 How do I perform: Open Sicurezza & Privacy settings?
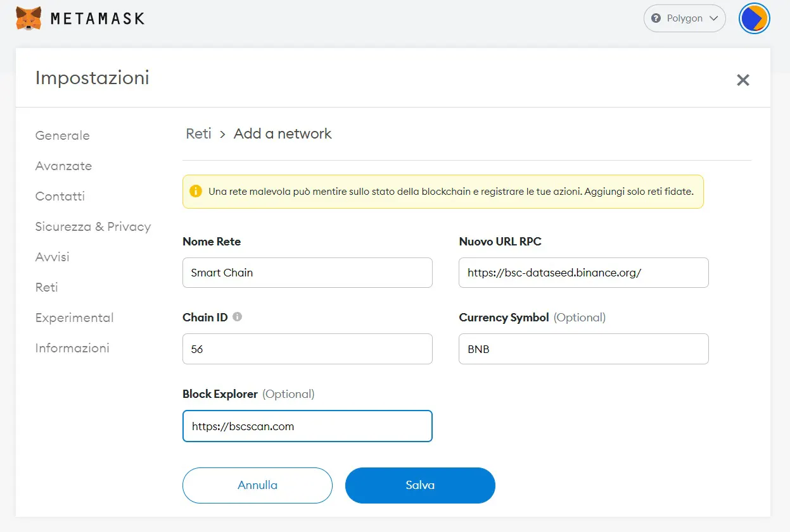93,226
